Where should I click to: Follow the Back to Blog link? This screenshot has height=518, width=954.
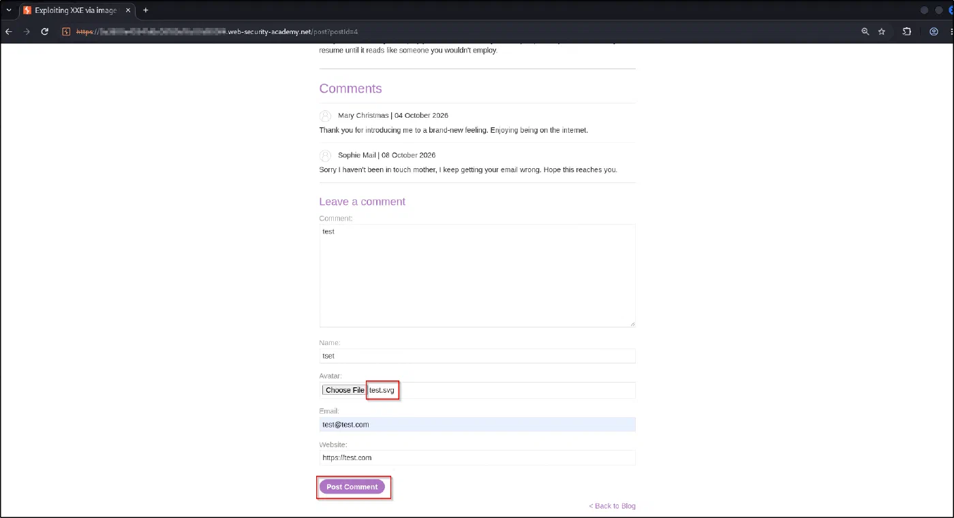tap(613, 506)
